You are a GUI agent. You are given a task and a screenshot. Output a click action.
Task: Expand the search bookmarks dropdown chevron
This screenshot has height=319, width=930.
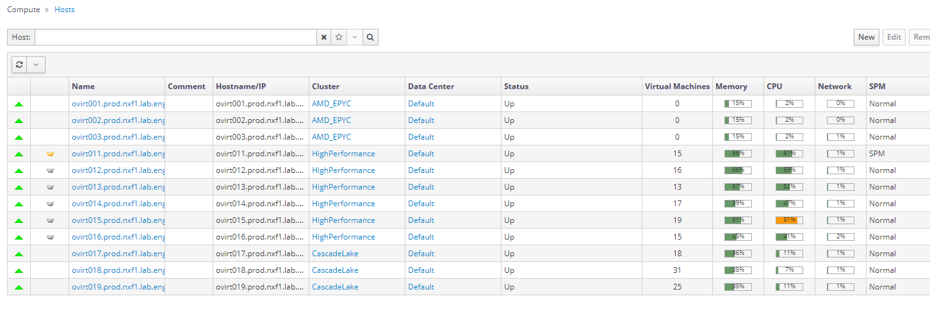(355, 37)
